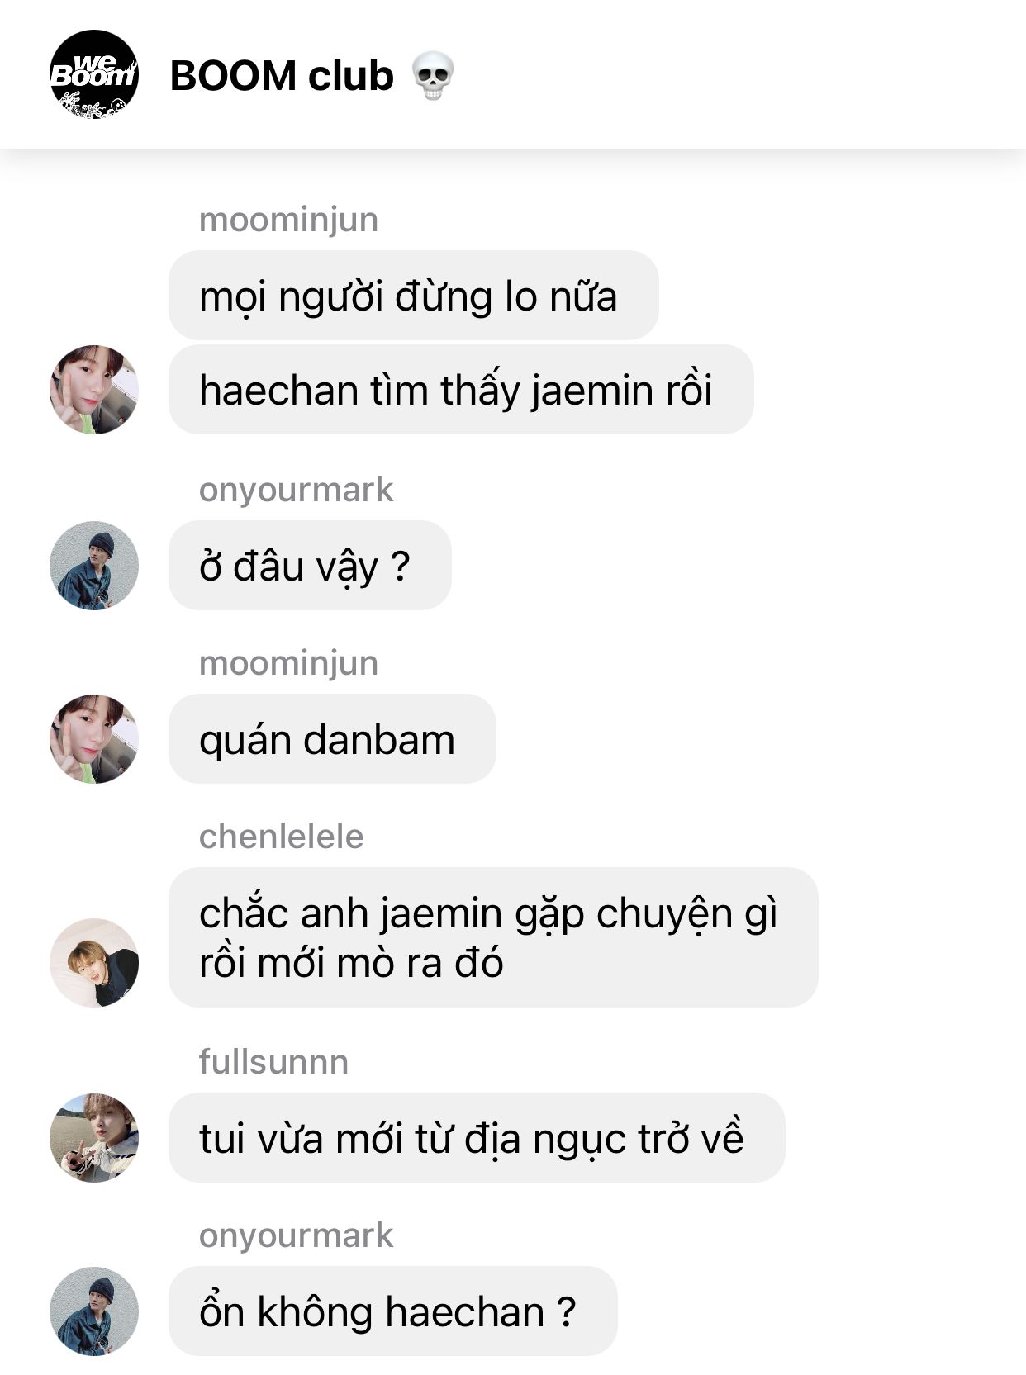
Task: Select message 'haechan tìm thấy jaemin rồi'
Action: click(x=461, y=390)
